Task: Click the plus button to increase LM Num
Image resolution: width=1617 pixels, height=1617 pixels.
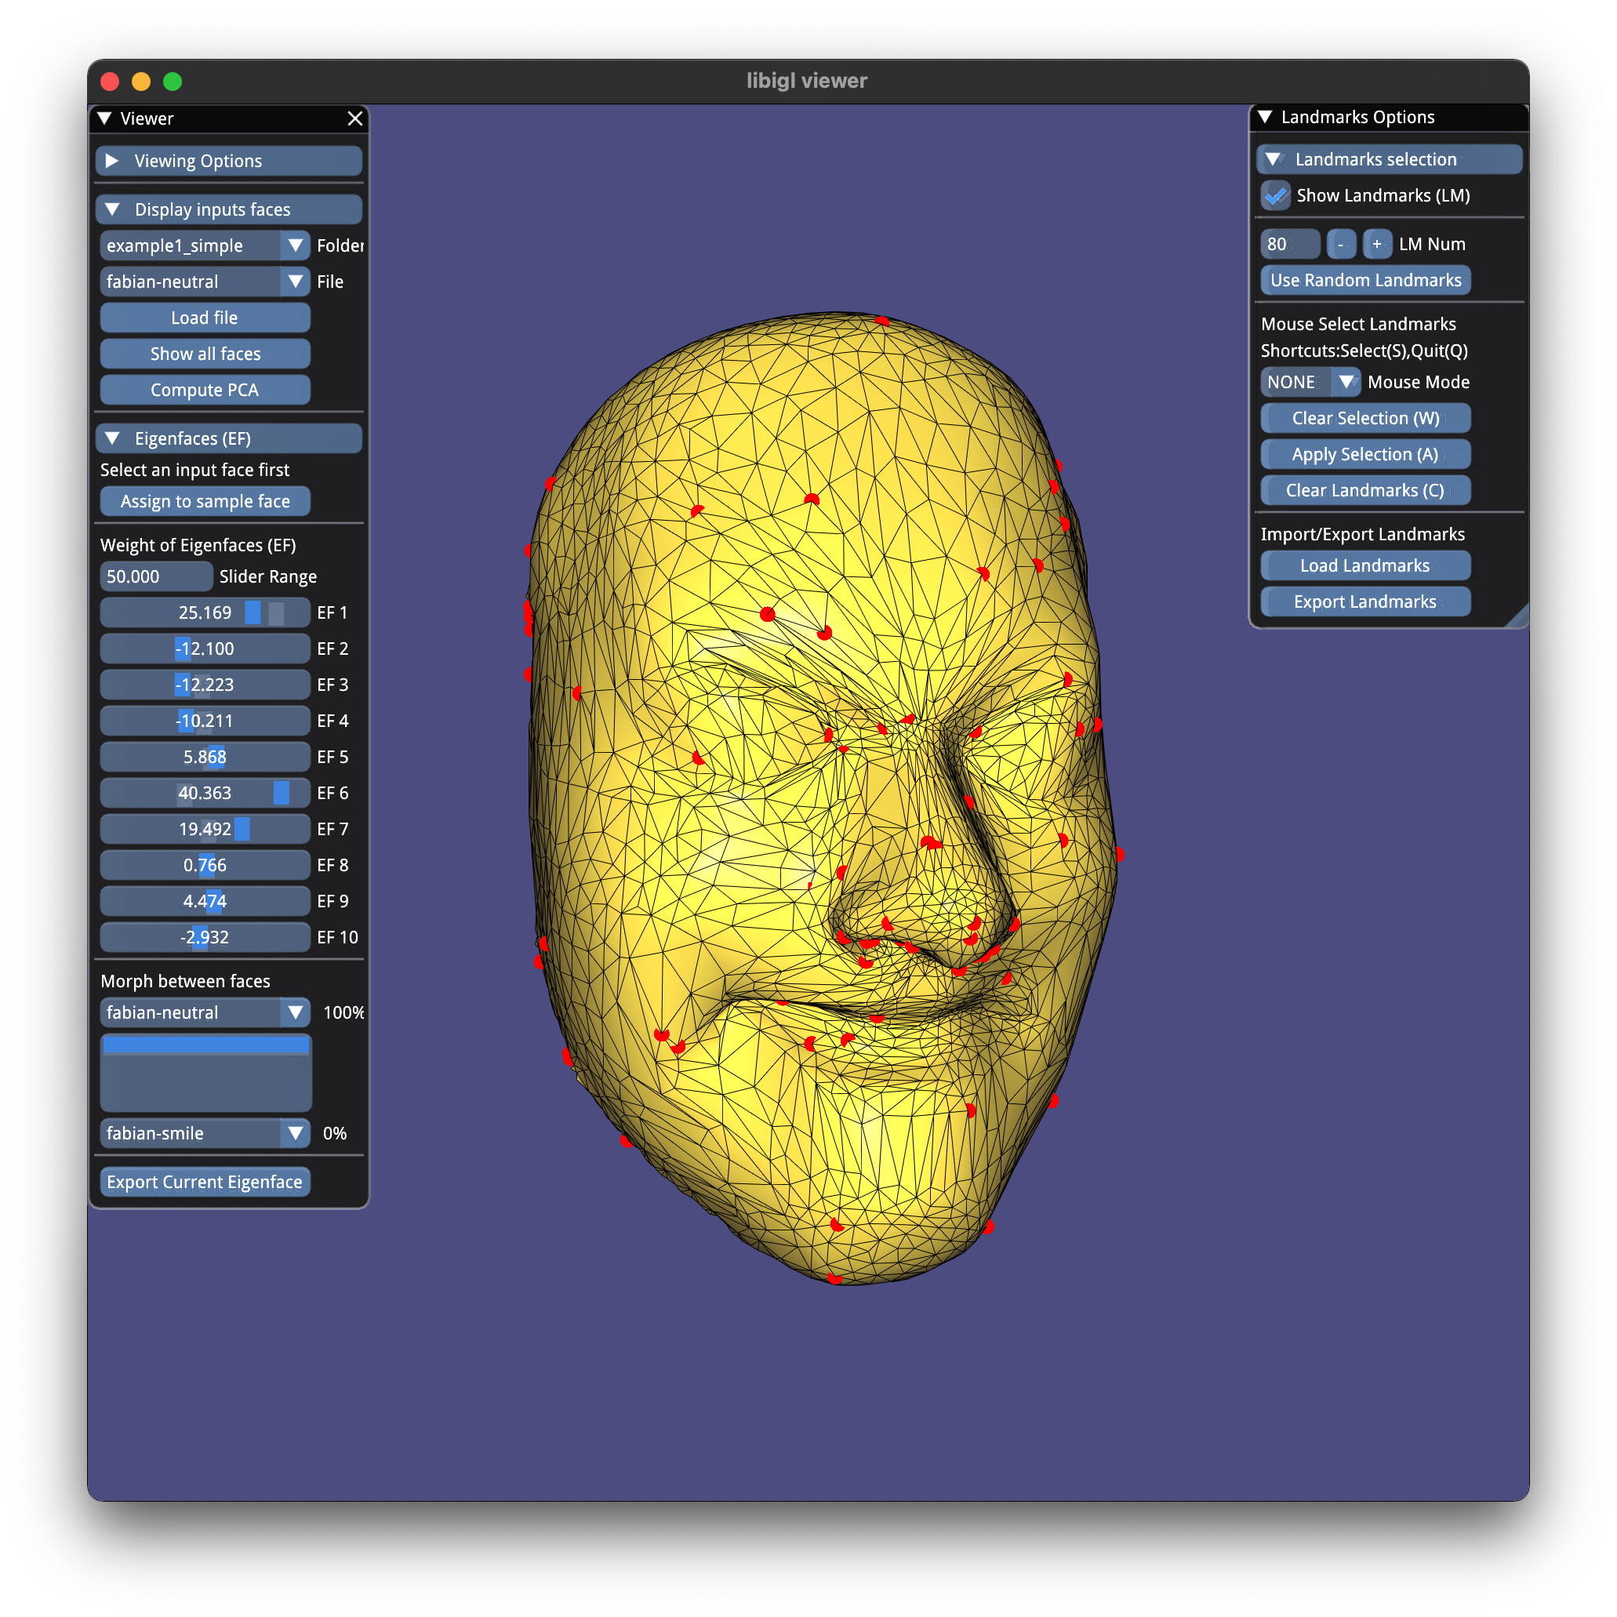Action: tap(1376, 245)
